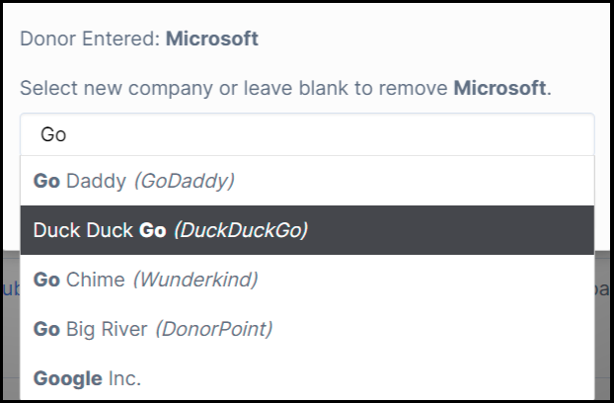The width and height of the screenshot is (614, 403).
Task: Click the company search field containing "Go"
Action: pos(306,134)
